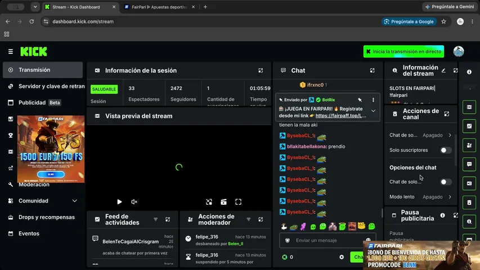
Task: Toggle fullscreen on stream preview
Action: (238, 202)
